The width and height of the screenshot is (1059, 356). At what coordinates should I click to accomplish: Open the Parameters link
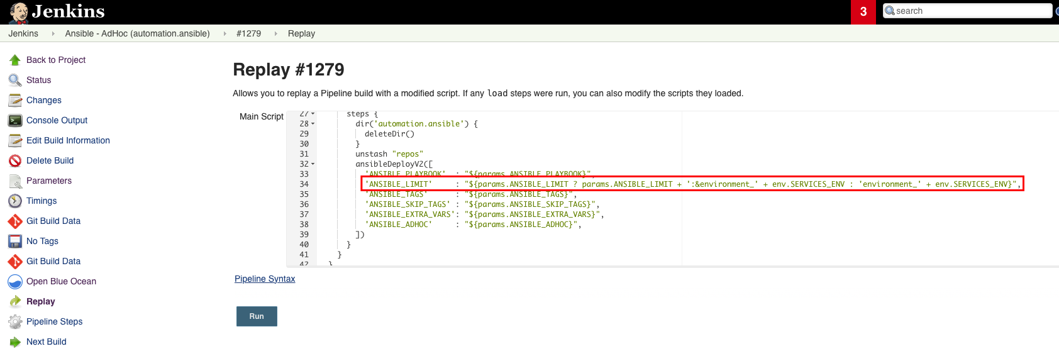pyautogui.click(x=49, y=181)
